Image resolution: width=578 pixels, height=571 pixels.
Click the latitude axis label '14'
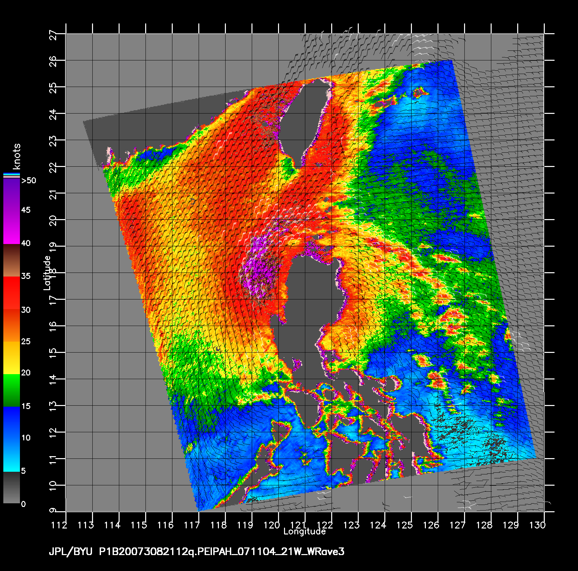(x=53, y=380)
